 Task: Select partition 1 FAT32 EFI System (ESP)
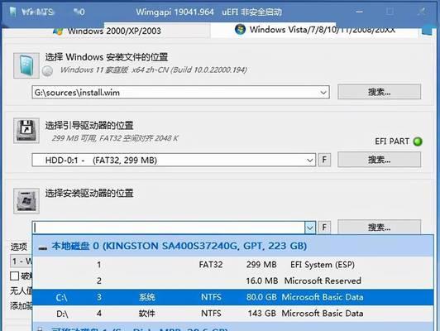[233, 265]
